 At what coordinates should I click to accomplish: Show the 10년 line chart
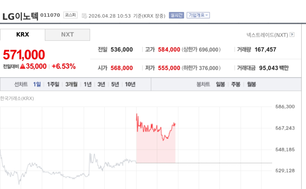(130, 84)
